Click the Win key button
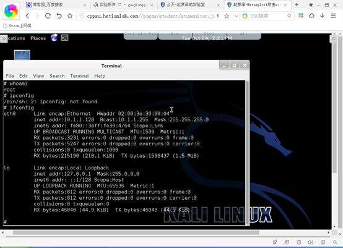The height and width of the screenshot is (248, 343). [x=175, y=35]
